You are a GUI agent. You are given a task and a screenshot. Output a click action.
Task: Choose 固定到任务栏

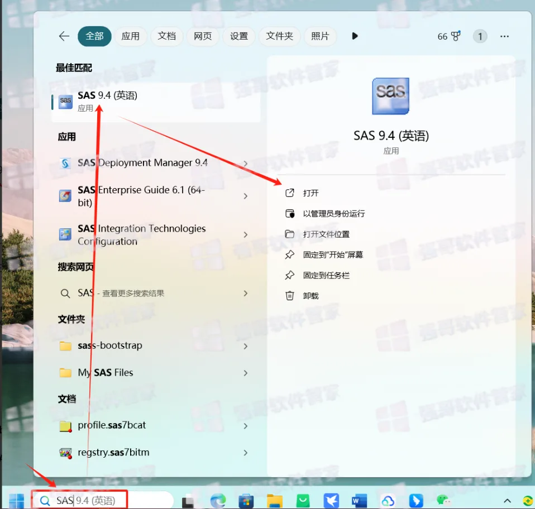click(326, 275)
